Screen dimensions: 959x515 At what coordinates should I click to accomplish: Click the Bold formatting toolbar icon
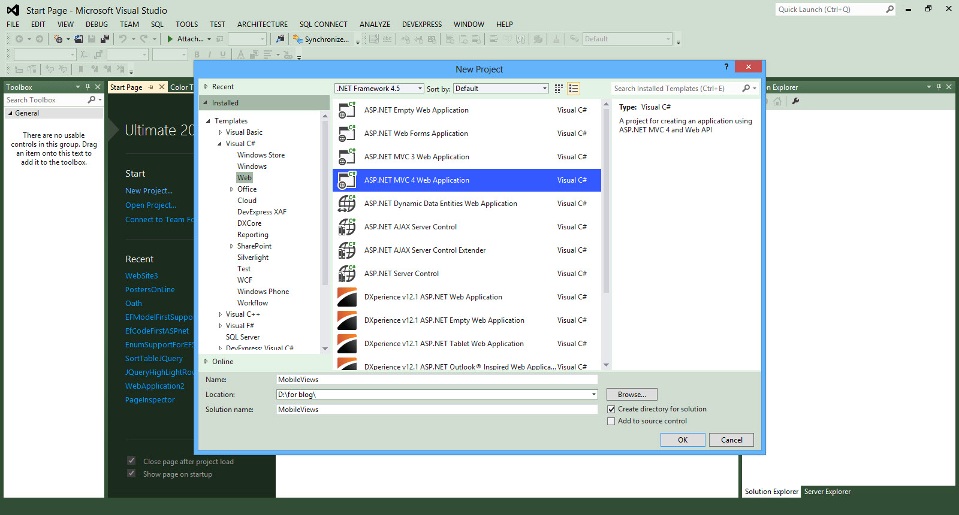click(x=197, y=54)
